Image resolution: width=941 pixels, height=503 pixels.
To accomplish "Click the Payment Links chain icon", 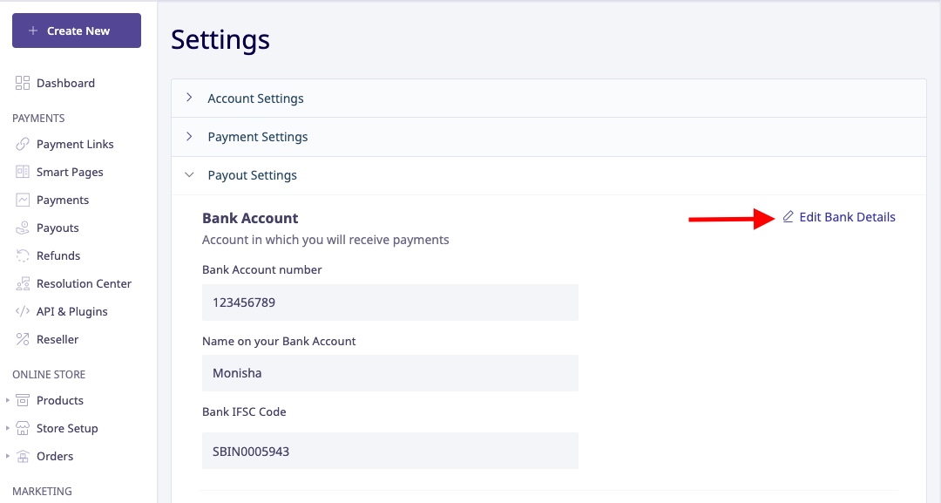I will tap(22, 144).
